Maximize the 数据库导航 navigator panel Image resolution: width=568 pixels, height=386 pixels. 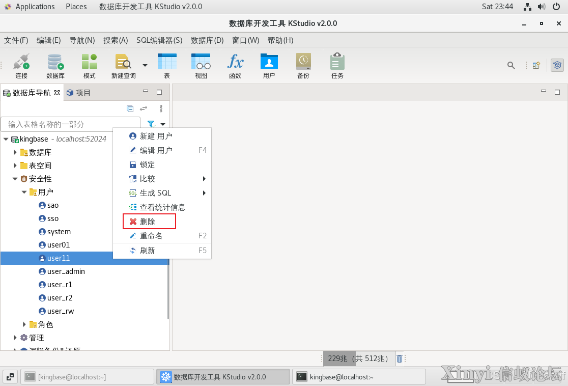(x=159, y=92)
